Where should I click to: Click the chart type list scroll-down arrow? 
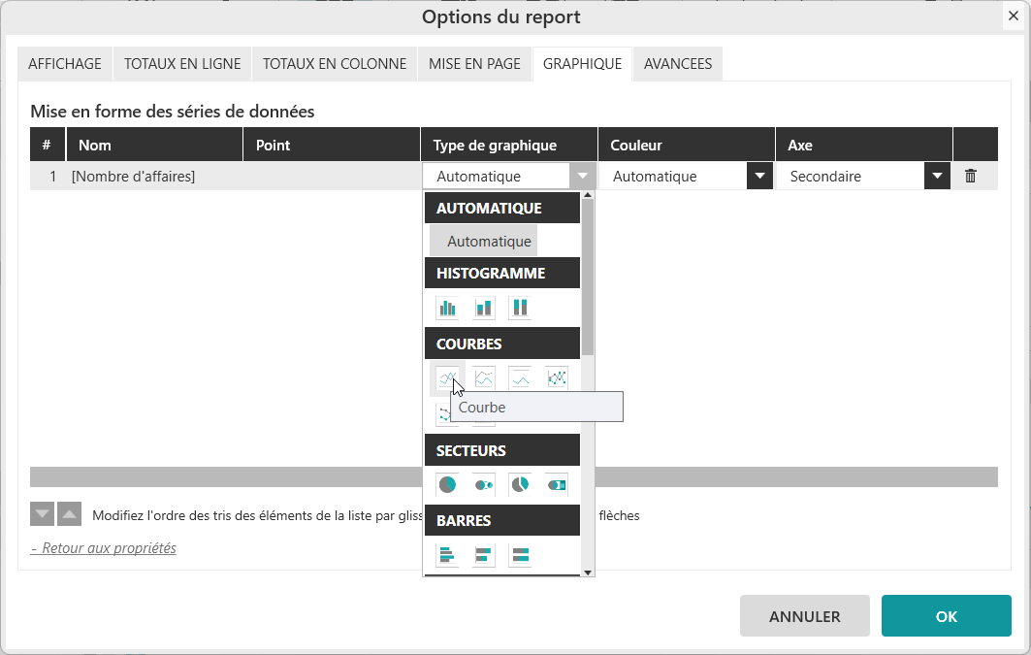587,573
